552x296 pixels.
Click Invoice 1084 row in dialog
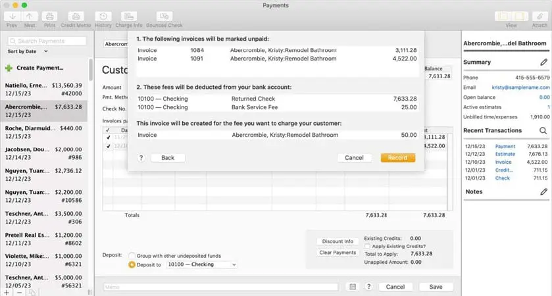coord(278,51)
